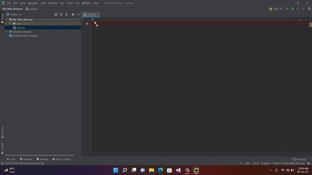Click the 4 spaces indent setting
Viewport: 312px width, 175px height.
click(x=266, y=163)
